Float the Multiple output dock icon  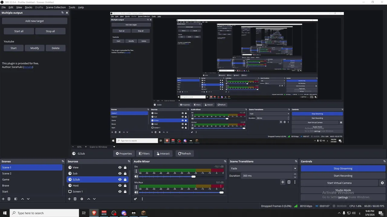(x=62, y=13)
